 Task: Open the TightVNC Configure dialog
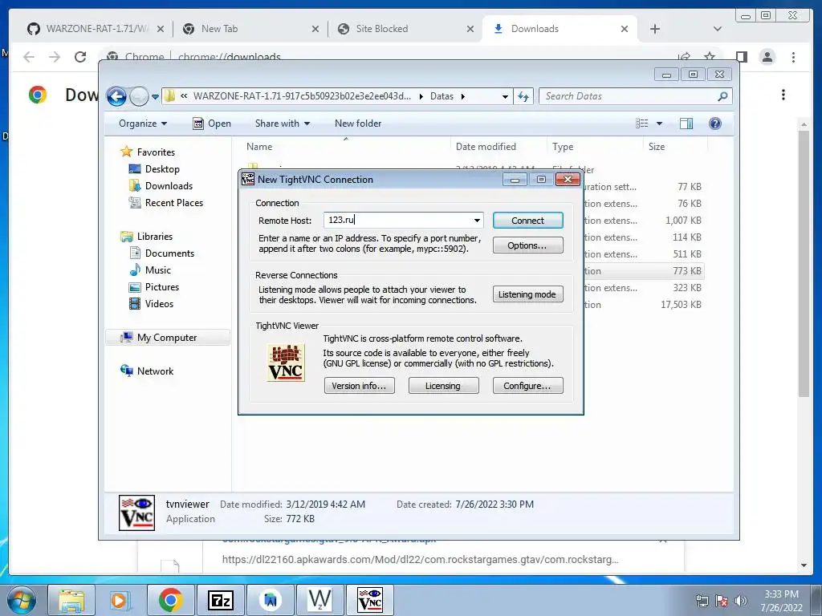(528, 386)
